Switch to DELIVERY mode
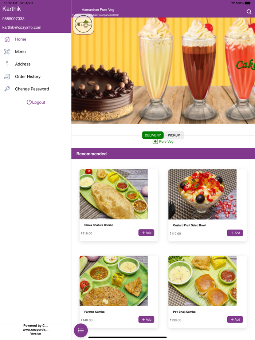The image size is (255, 340). [x=153, y=135]
